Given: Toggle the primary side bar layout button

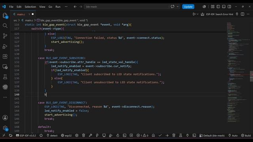Looking at the screenshot, I should click(218, 7).
